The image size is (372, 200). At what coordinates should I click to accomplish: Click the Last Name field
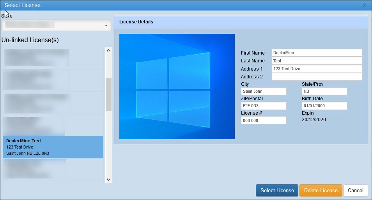[x=317, y=61]
